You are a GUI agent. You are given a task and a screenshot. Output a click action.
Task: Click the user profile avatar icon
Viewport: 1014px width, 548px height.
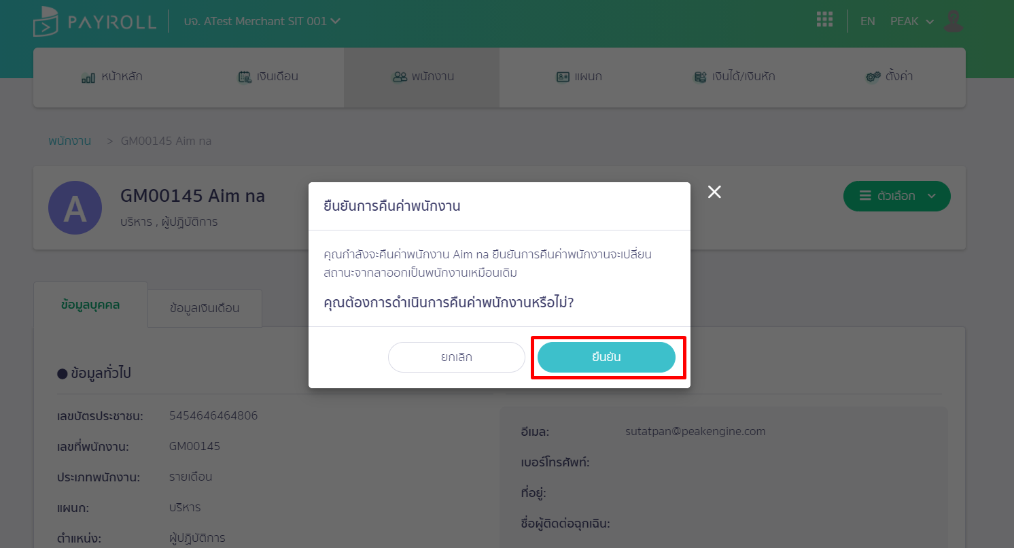[x=954, y=21]
